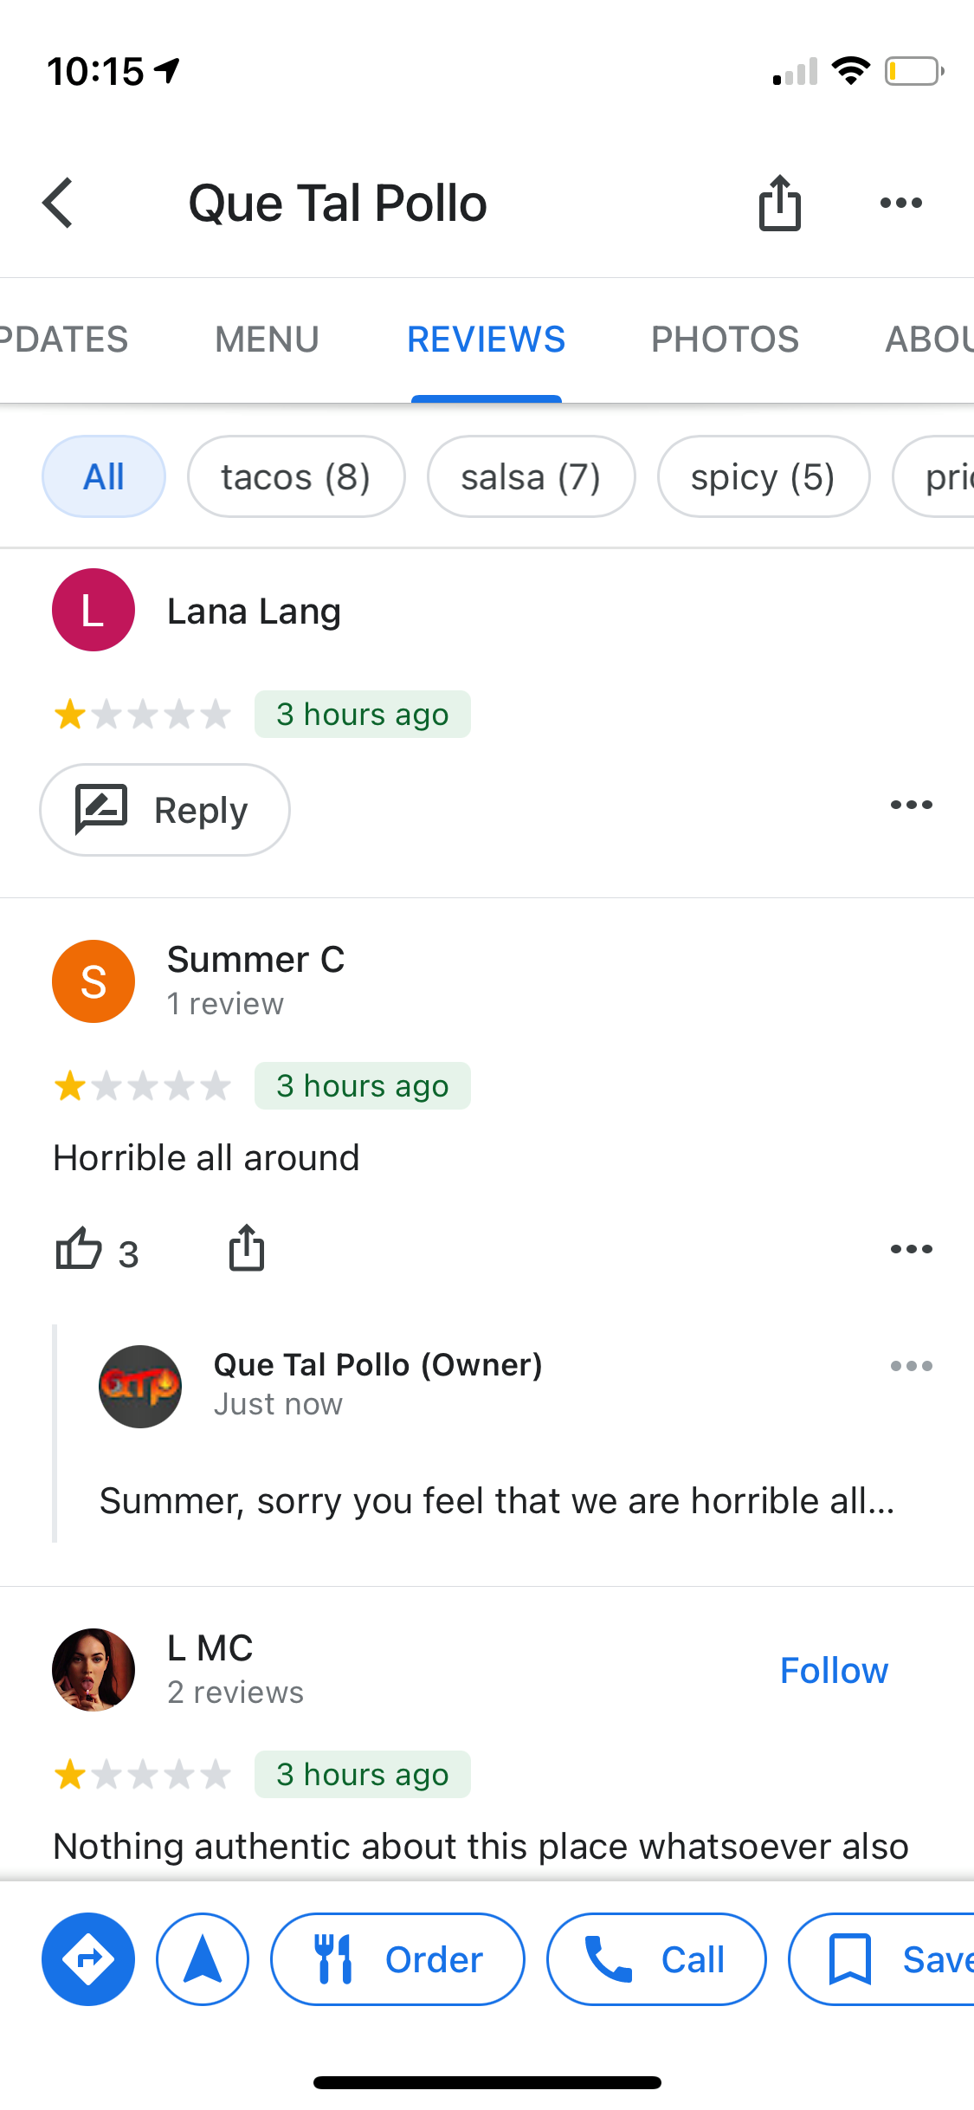The image size is (974, 2110).
Task: Select the All filter chip
Action: (104, 476)
